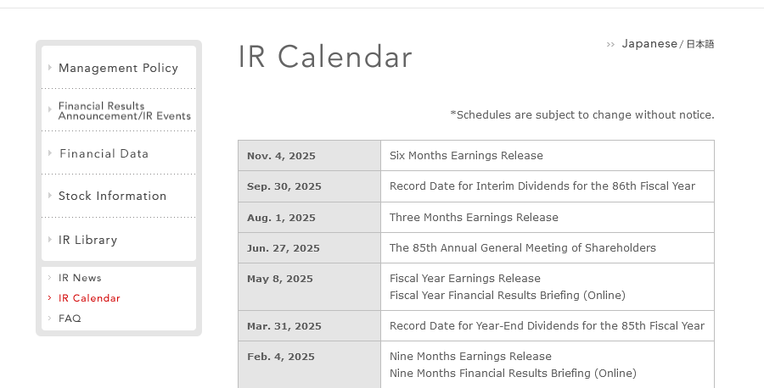Viewport: 764px width, 388px height.
Task: Click the 85th Annual General Meeting row
Action: coord(476,248)
